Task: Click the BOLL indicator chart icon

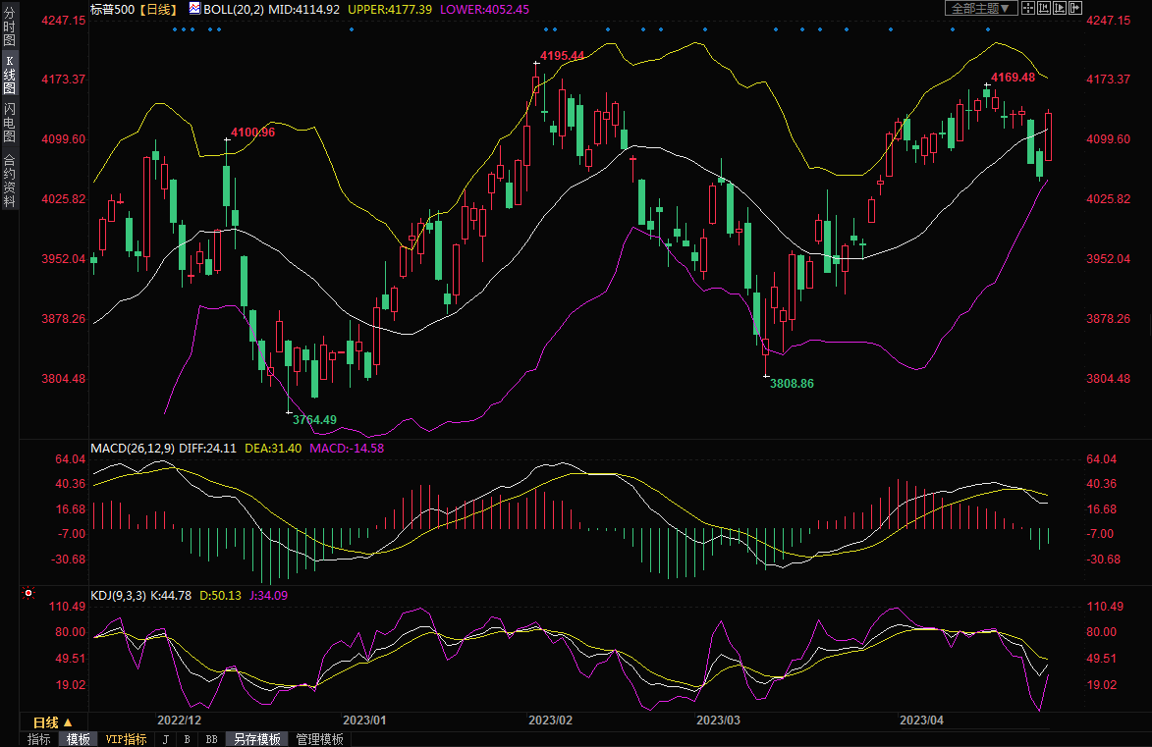Action: [x=195, y=8]
